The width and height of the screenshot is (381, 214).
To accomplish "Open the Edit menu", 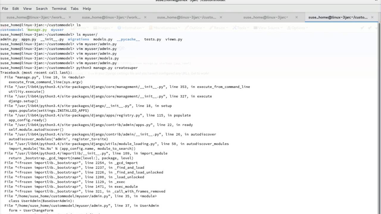I will point(15,9).
